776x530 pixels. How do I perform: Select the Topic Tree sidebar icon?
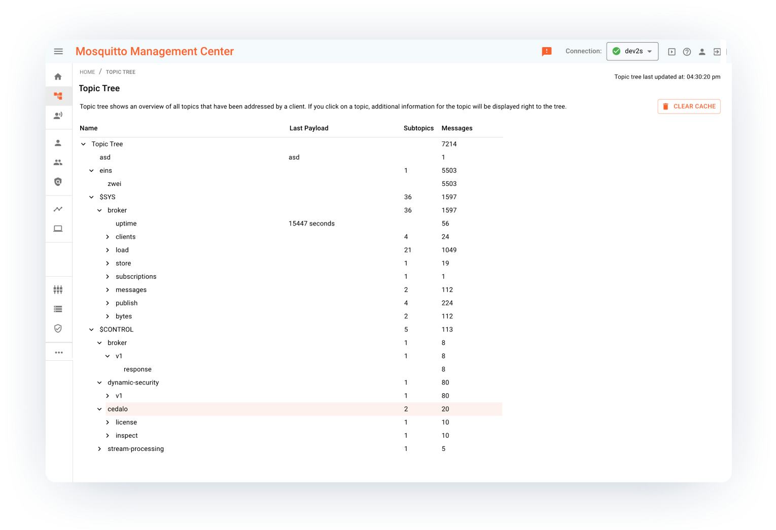tap(58, 95)
